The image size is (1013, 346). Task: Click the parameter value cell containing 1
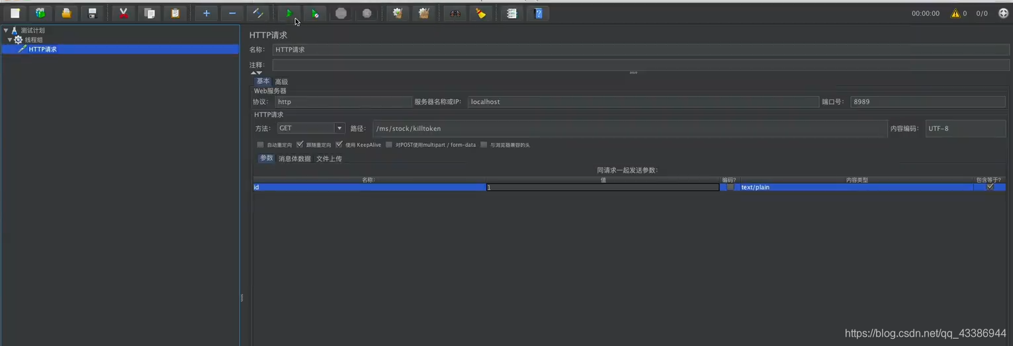coord(603,187)
